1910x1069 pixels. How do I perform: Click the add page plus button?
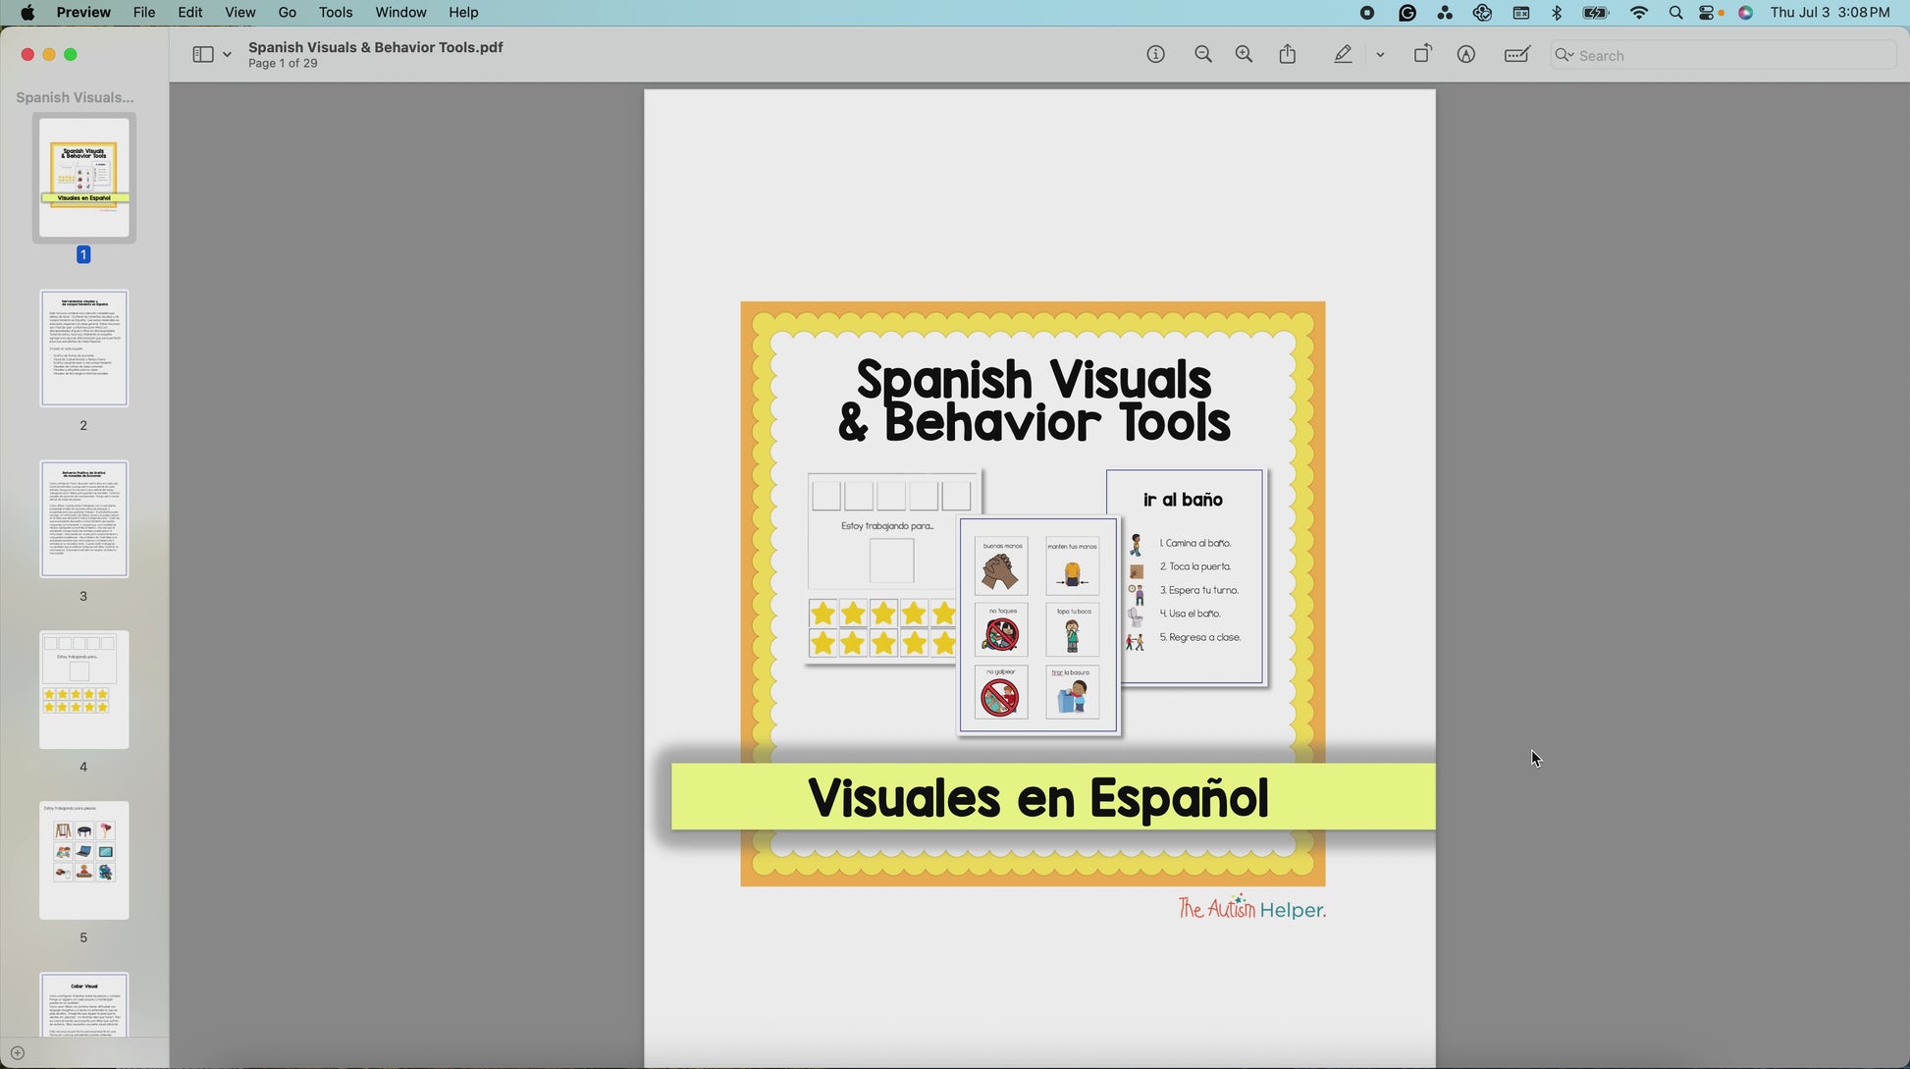[18, 1053]
